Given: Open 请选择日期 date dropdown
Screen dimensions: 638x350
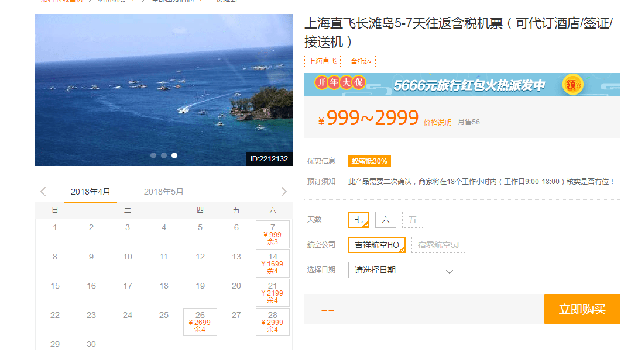Looking at the screenshot, I should (404, 270).
